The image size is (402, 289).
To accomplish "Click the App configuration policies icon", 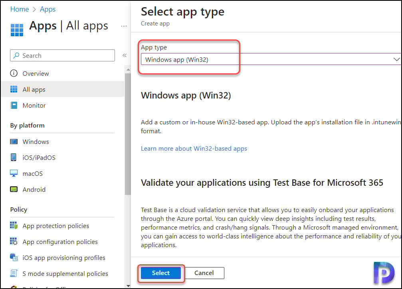I will 14,242.
